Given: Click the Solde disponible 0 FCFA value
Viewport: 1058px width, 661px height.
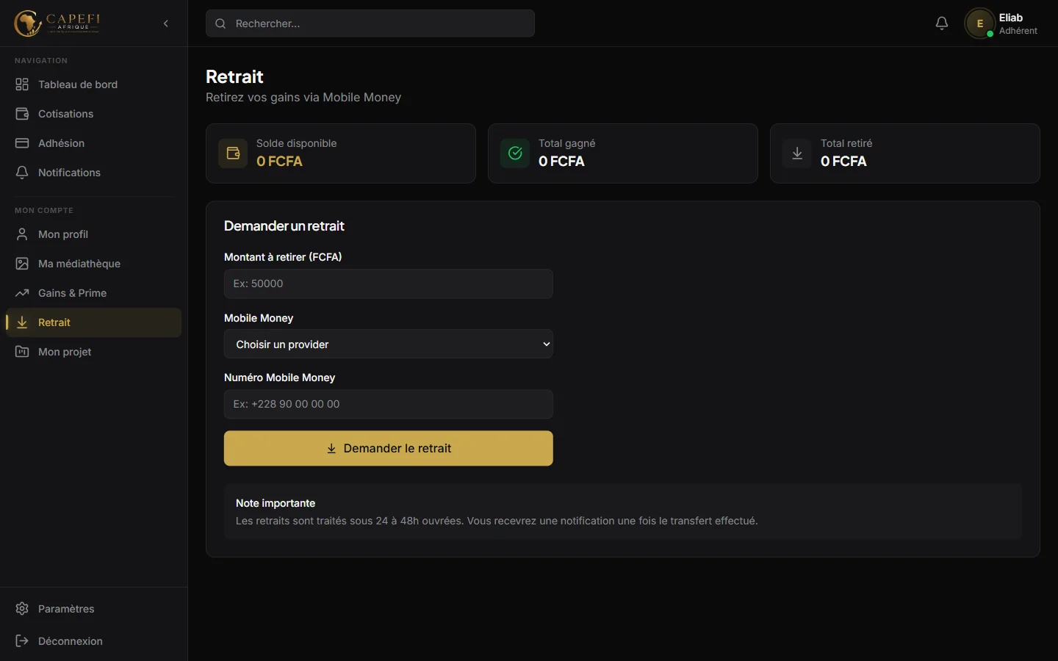Looking at the screenshot, I should [279, 162].
